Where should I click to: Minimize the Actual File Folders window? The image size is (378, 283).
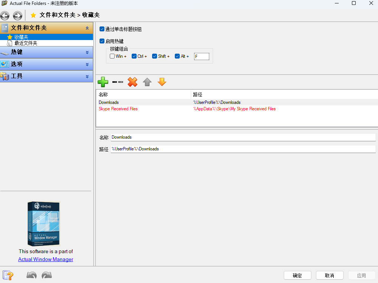tap(336, 3)
